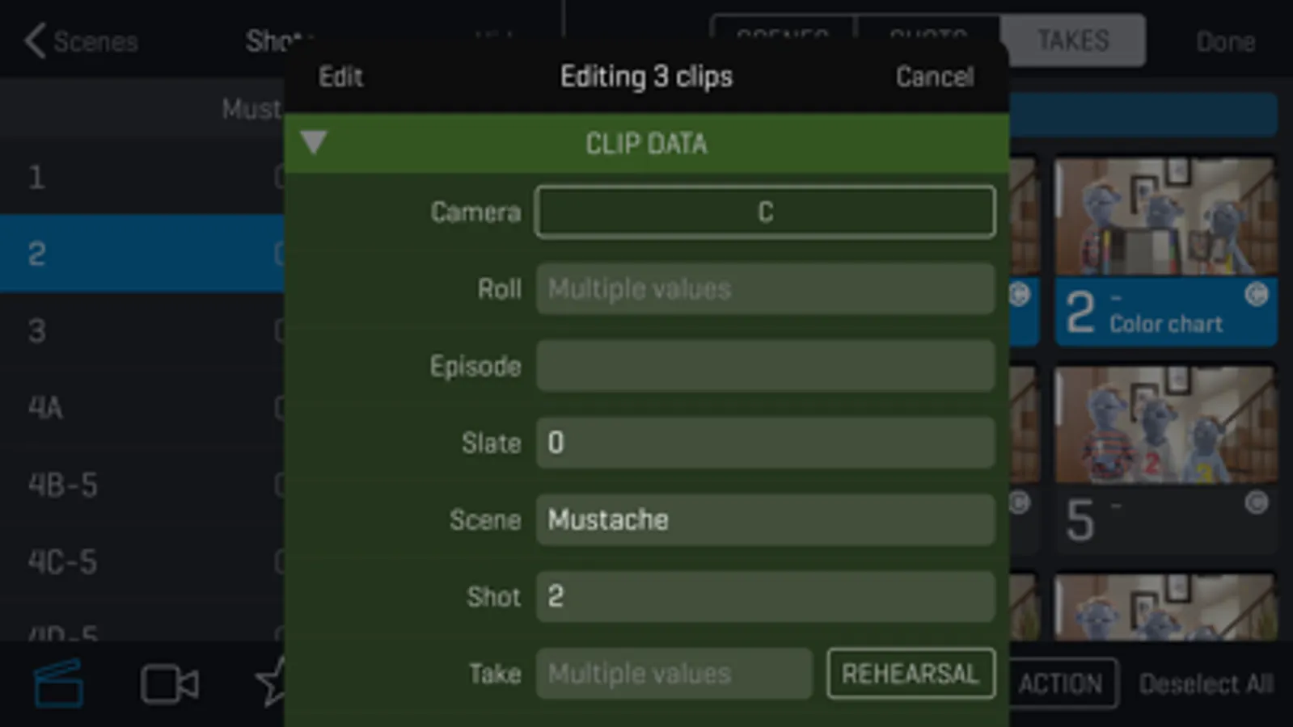1293x727 pixels.
Task: Tap circle marker on Color chart take
Action: click(x=1256, y=295)
